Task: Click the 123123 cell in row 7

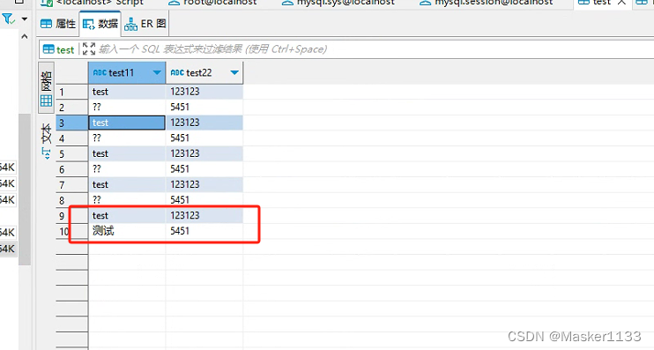Action: (x=204, y=184)
